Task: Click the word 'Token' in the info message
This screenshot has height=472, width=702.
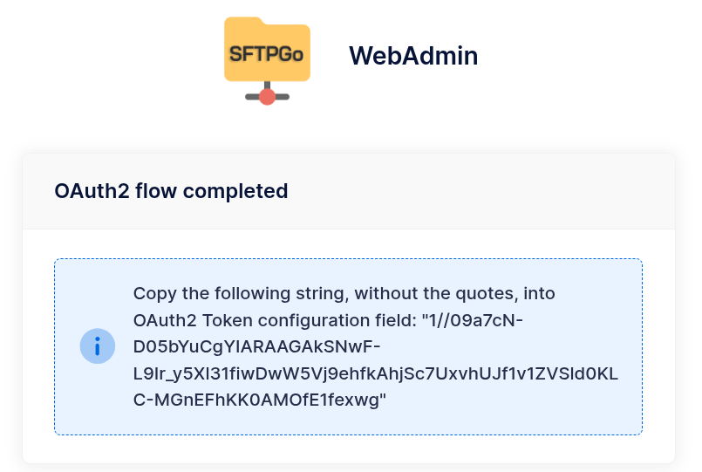Action: pyautogui.click(x=222, y=320)
